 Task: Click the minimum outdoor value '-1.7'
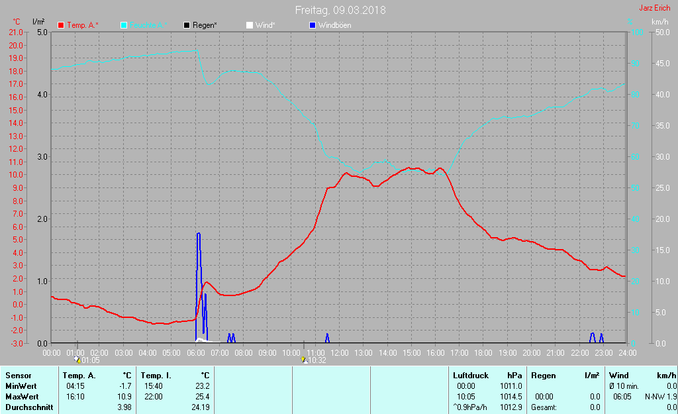coord(125,386)
